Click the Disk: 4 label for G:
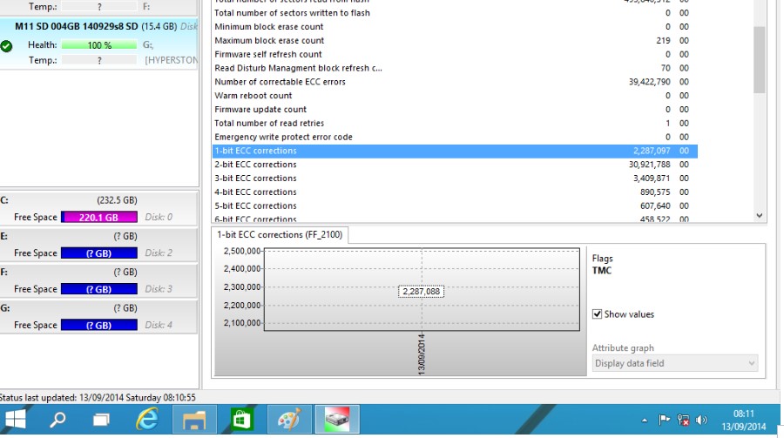The height and width of the screenshot is (438, 784). point(159,325)
